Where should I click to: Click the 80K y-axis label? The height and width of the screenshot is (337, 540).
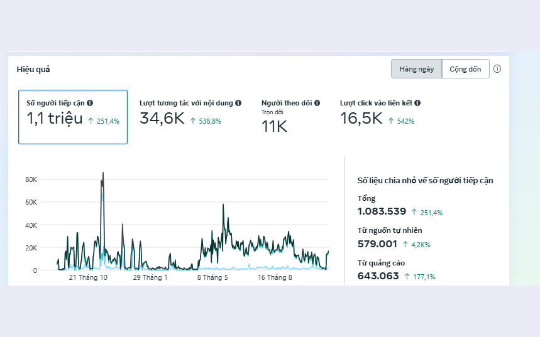[x=31, y=179]
